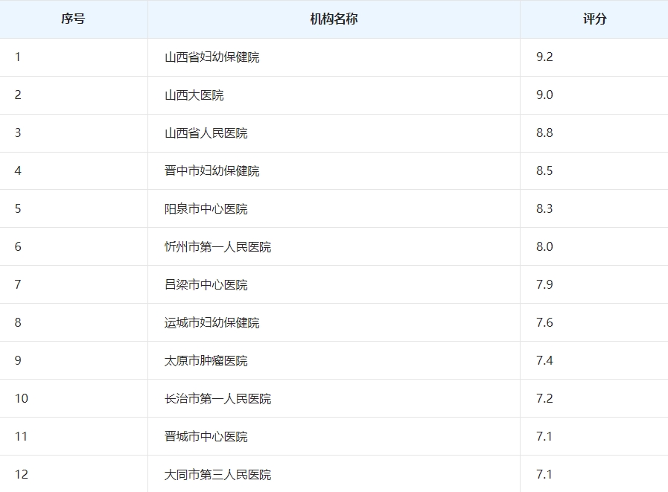Select the 8.5 rating value
The image size is (668, 492).
(544, 171)
